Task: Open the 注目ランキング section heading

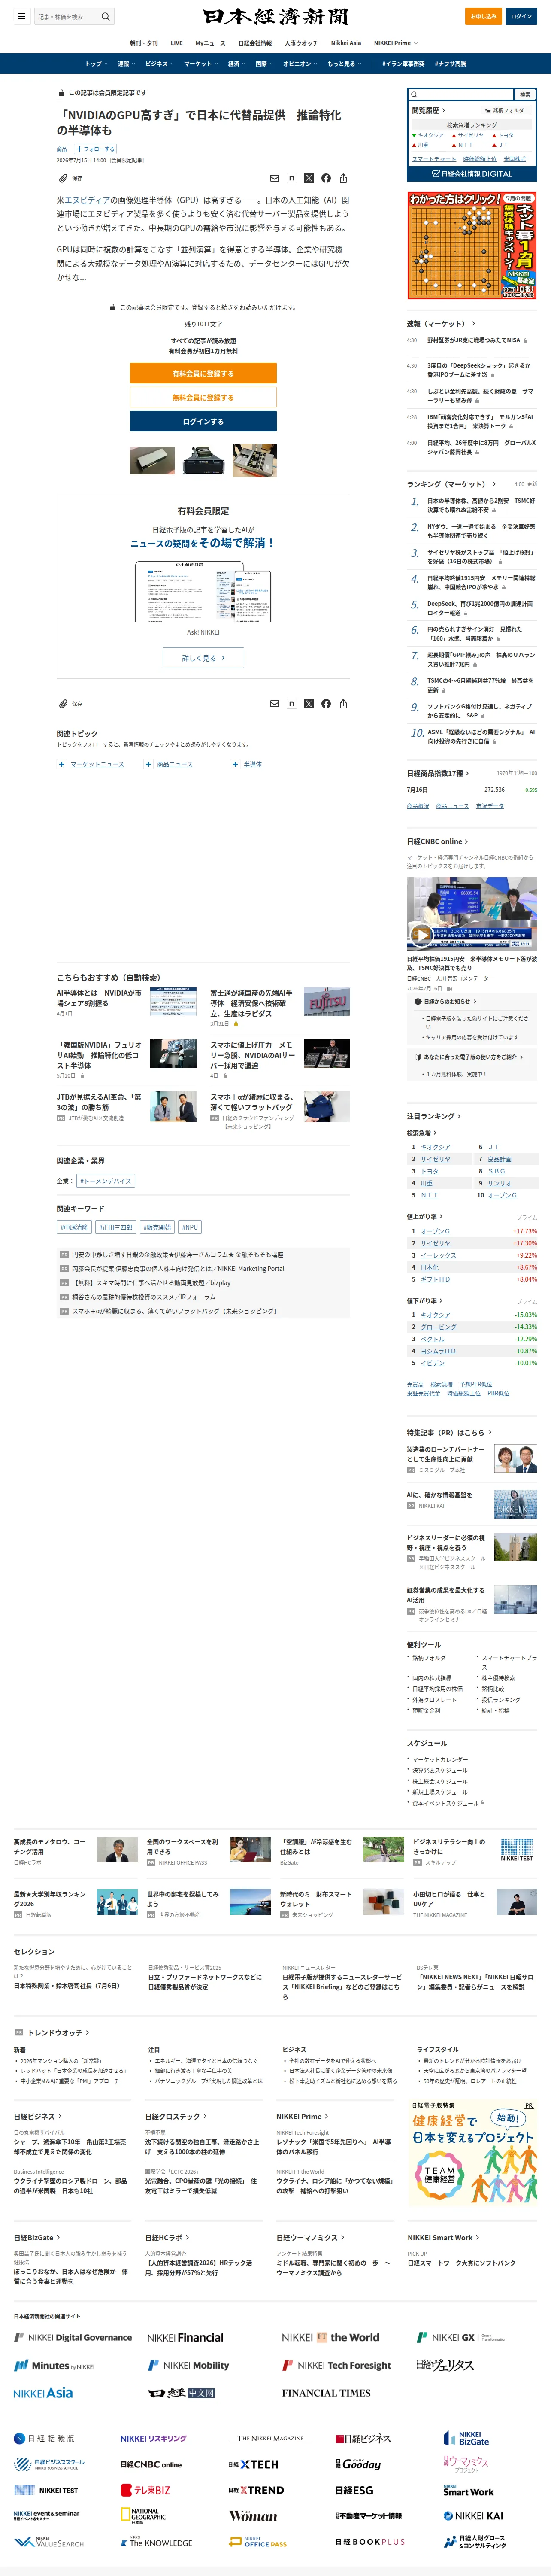Action: [434, 1116]
